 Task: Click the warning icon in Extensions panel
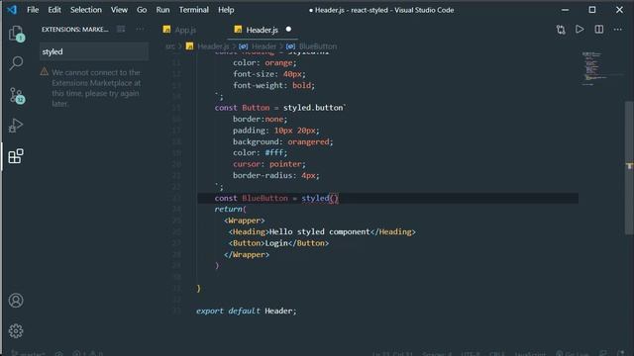point(44,72)
